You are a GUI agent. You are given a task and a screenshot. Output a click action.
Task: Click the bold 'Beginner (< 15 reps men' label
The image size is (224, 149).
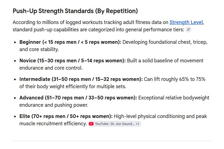tap(48, 42)
